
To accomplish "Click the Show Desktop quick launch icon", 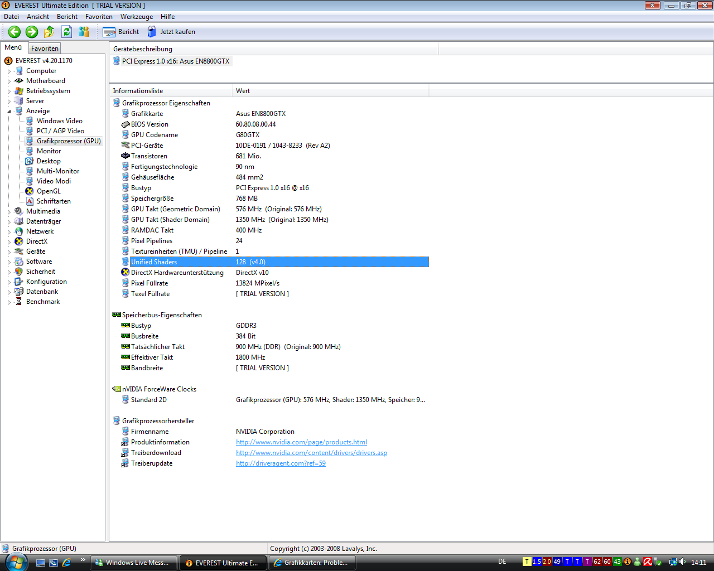I will pos(41,563).
